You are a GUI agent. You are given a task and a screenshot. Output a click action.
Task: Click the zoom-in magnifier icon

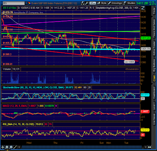click(x=7, y=147)
